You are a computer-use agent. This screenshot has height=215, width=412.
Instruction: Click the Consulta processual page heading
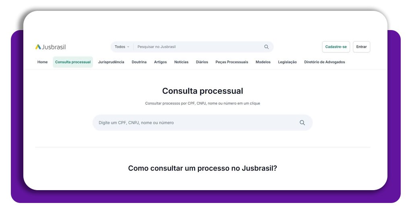click(202, 91)
